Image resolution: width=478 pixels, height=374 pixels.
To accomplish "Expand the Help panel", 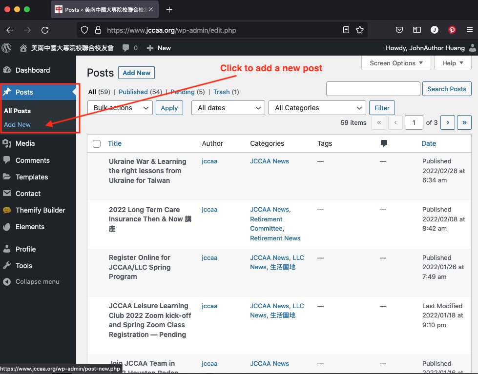I will 453,63.
